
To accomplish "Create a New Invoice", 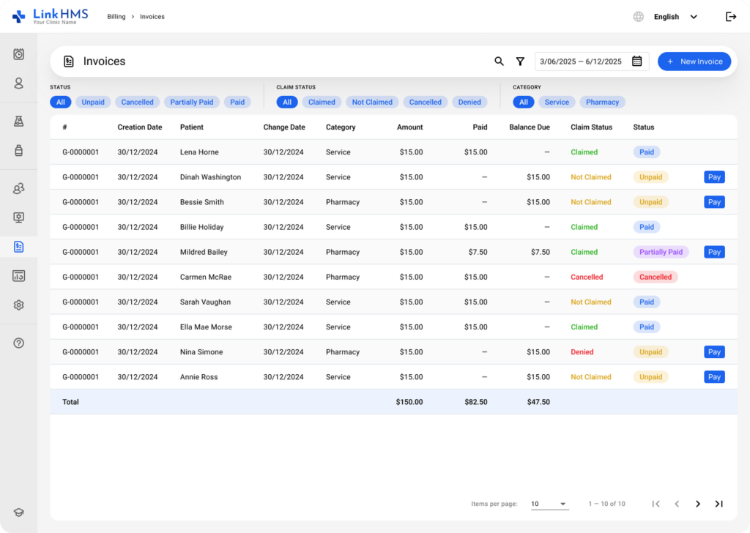I will click(694, 61).
